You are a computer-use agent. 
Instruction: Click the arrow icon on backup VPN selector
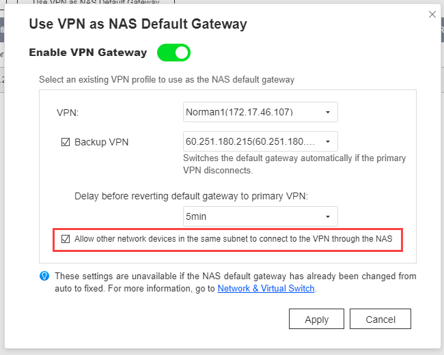tap(328, 141)
